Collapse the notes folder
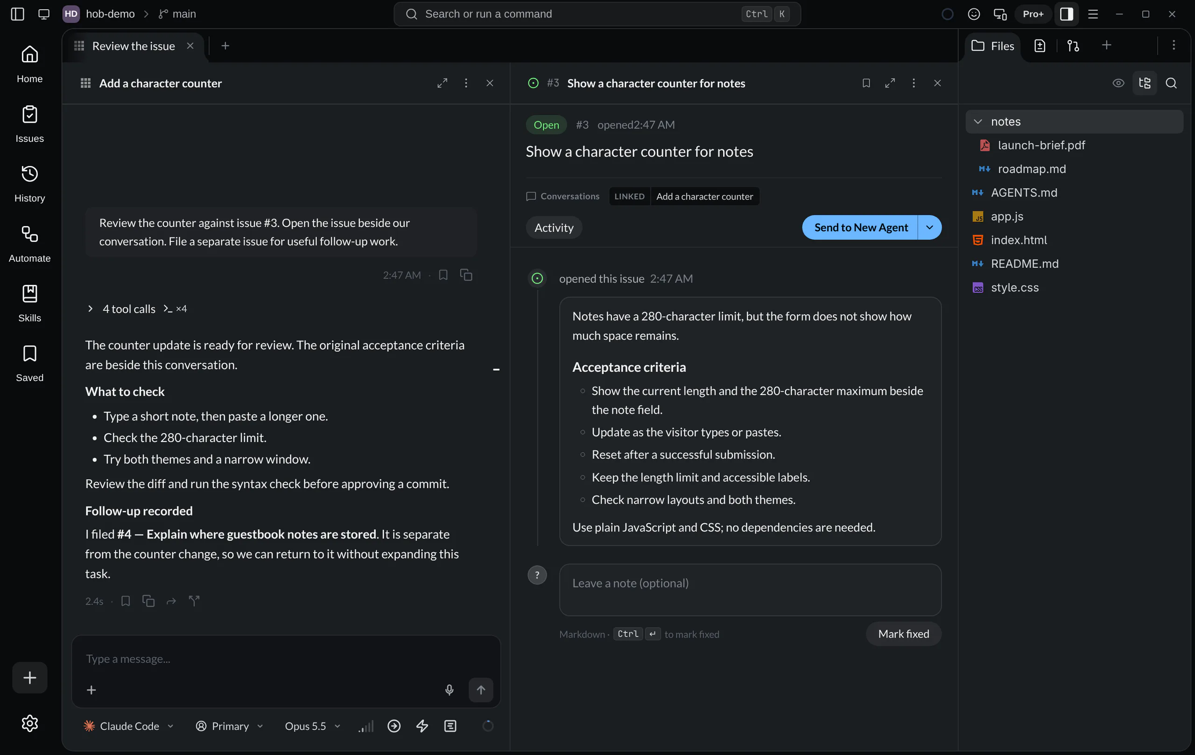Viewport: 1195px width, 755px height. [x=1074, y=121]
